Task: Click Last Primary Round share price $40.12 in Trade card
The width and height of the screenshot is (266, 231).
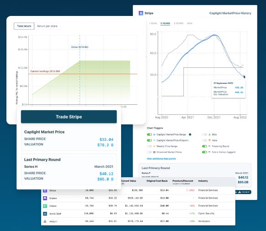Action: click(x=106, y=174)
